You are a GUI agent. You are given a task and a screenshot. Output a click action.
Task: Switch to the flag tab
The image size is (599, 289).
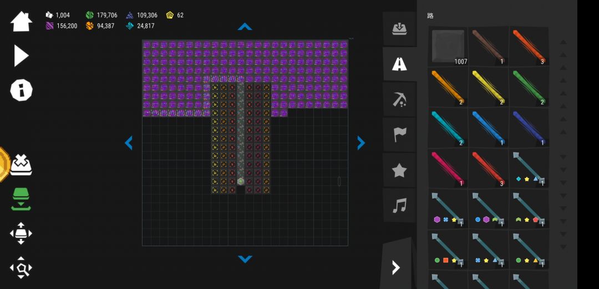coord(399,135)
